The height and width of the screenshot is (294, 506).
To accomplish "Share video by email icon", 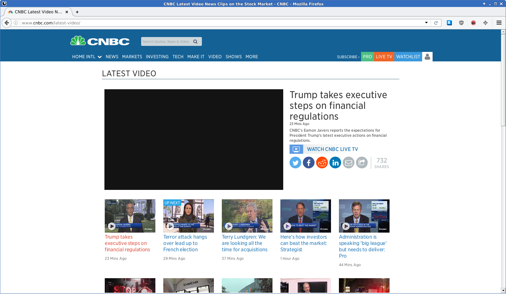I will point(348,163).
